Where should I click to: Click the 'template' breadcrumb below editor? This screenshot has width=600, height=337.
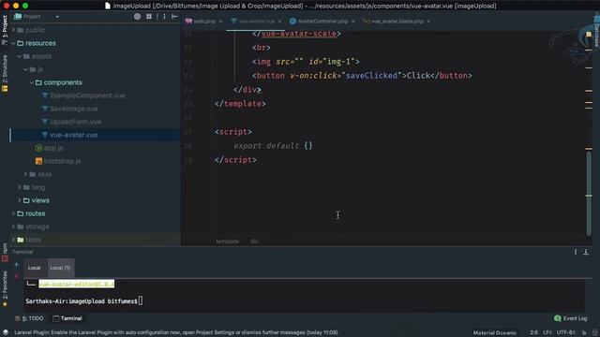tap(227, 242)
